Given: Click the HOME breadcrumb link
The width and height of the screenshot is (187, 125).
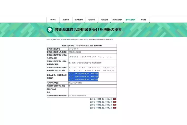Looking at the screenshot, I should pyautogui.click(x=48, y=39).
